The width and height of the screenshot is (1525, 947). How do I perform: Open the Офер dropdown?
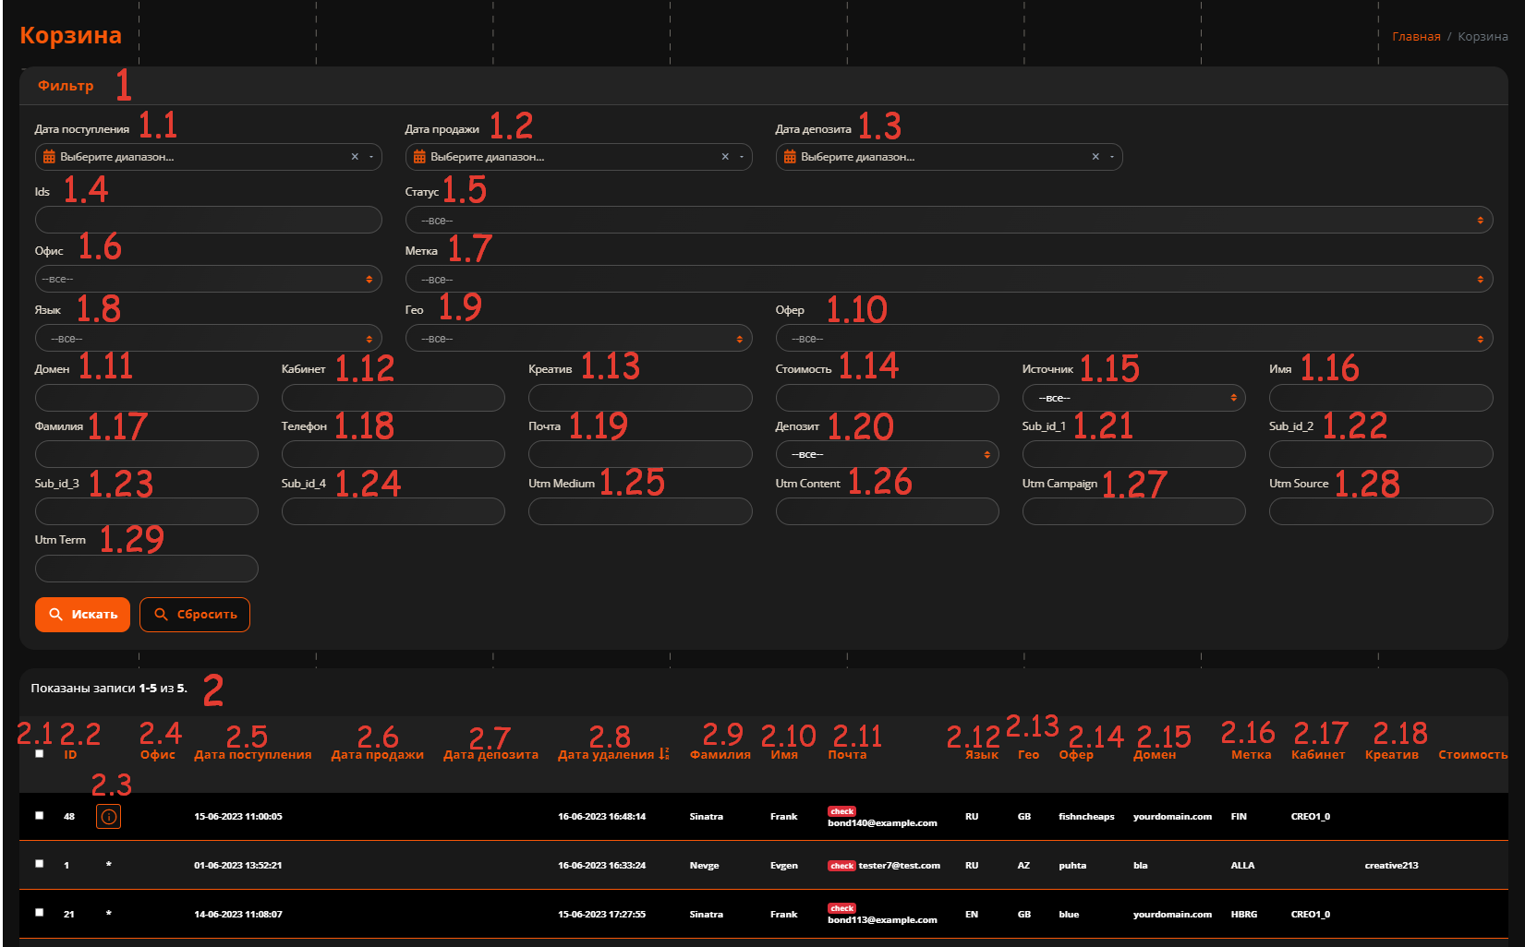[1134, 339]
